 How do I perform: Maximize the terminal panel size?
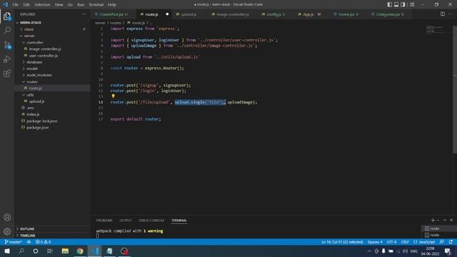coord(444,221)
